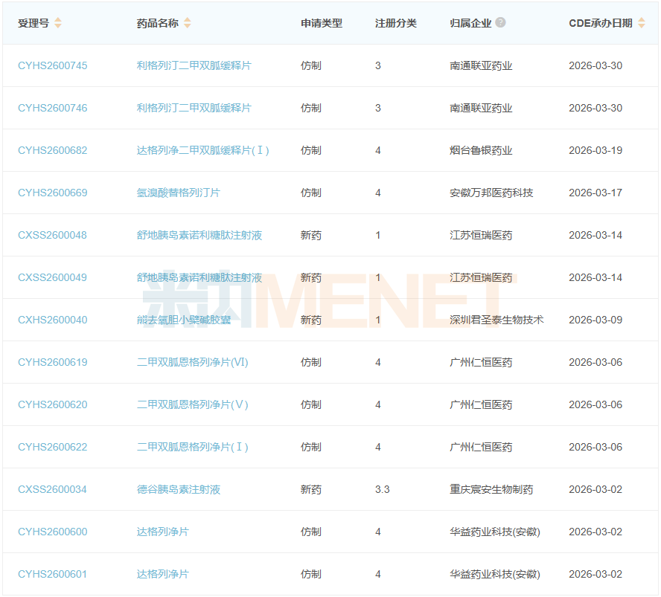This screenshot has width=661, height=597.
Task: Select date 2026-03-19
Action: (595, 150)
